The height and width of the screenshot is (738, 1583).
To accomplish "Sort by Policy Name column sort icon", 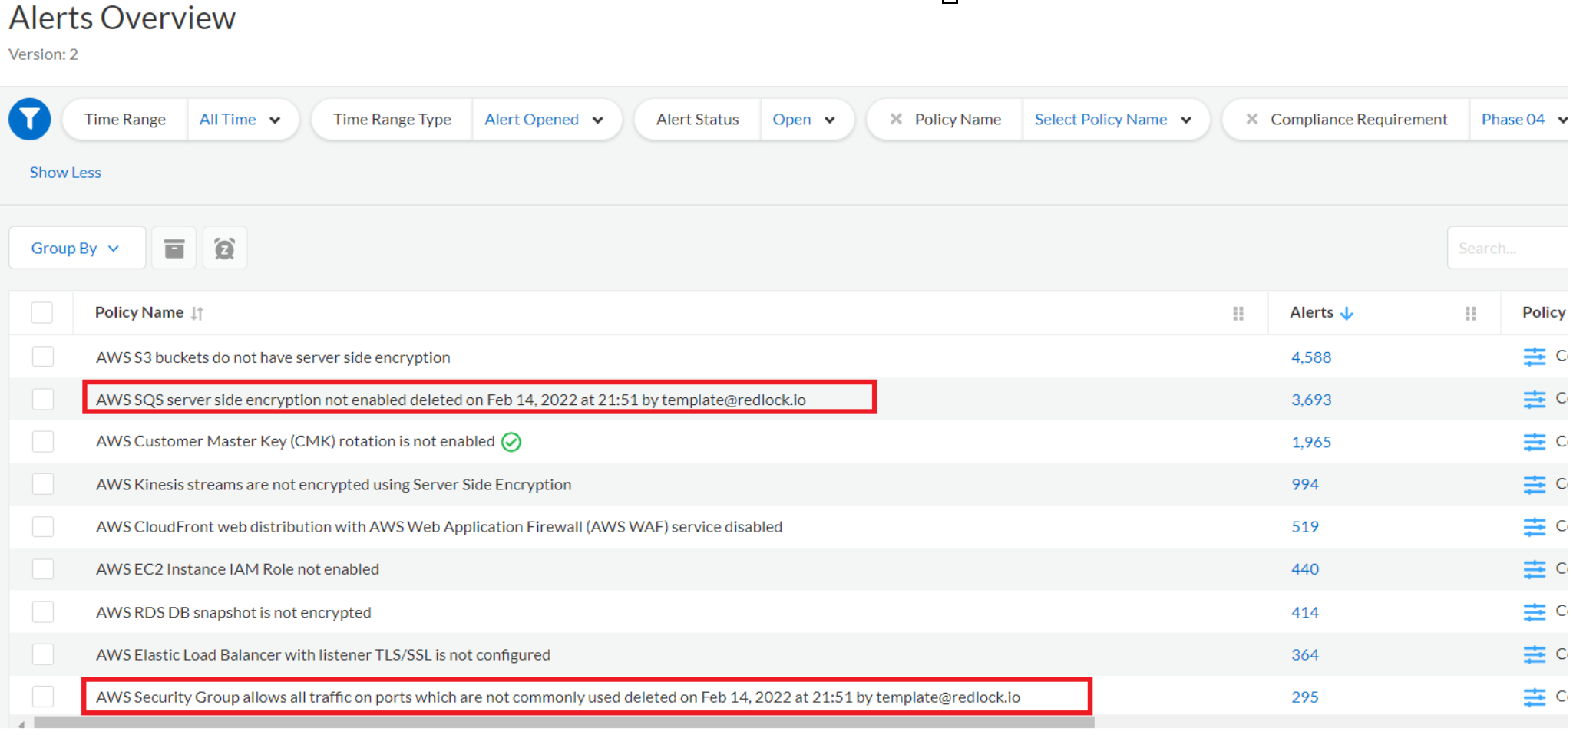I will (x=197, y=313).
